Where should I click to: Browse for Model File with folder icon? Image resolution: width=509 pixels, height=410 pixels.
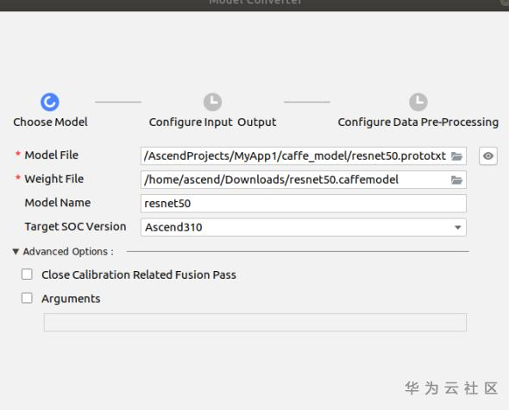click(x=456, y=156)
